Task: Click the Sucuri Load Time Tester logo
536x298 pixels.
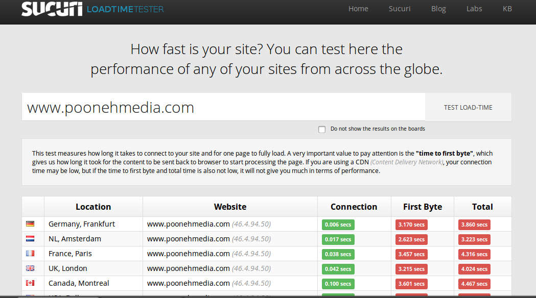Action: click(92, 9)
